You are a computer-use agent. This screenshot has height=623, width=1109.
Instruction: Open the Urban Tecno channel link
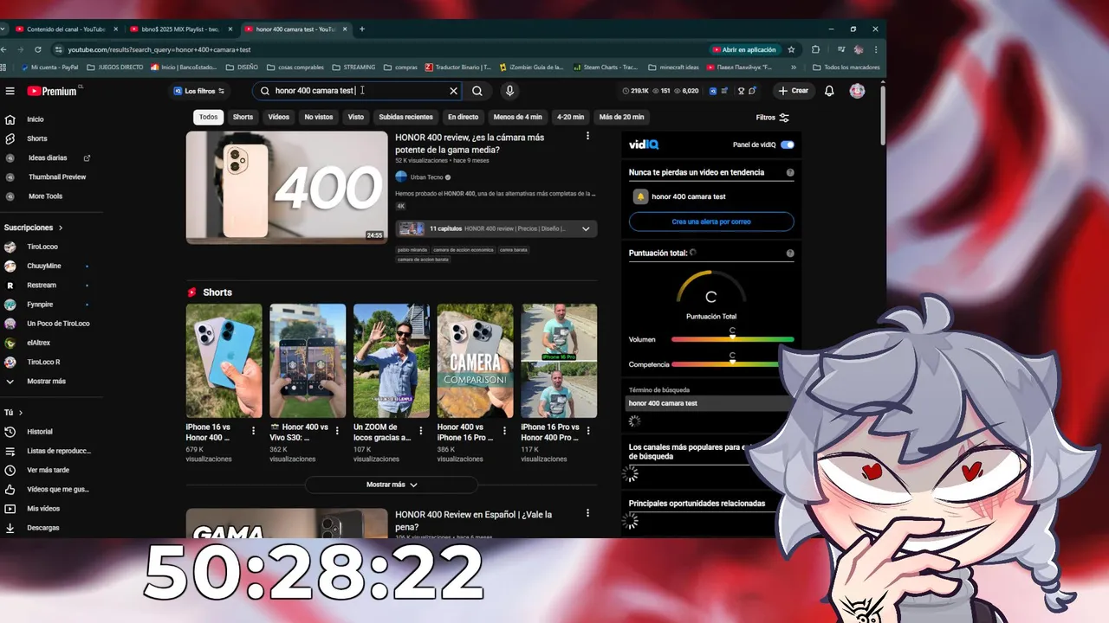(426, 177)
